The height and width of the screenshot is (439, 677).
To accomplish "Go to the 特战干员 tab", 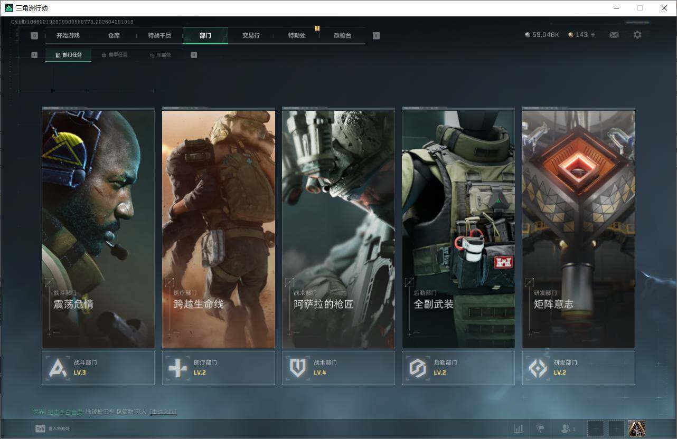I will click(x=159, y=35).
